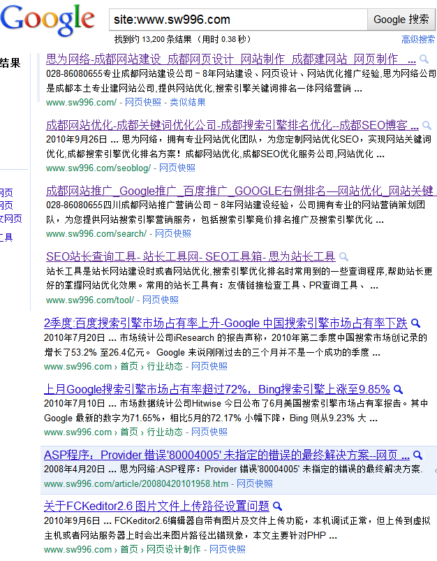Click magnifier icon after Bing搜索引擎上涨至9.85% title

[x=399, y=389]
